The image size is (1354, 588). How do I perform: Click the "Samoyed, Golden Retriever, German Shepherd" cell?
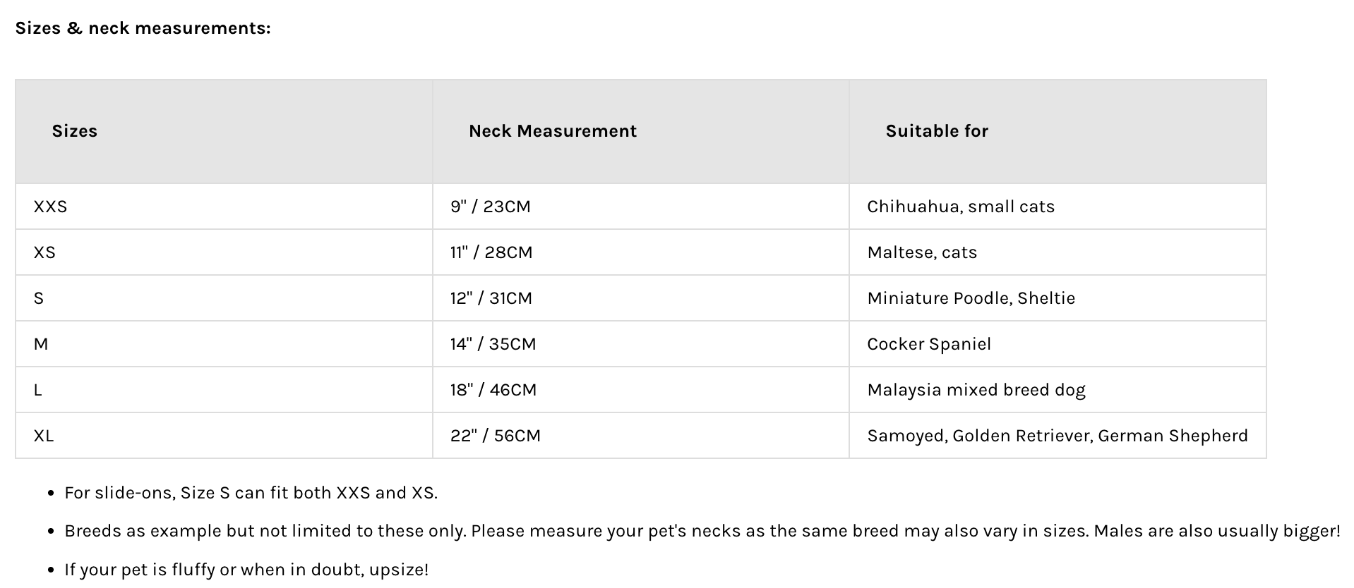coord(1057,436)
